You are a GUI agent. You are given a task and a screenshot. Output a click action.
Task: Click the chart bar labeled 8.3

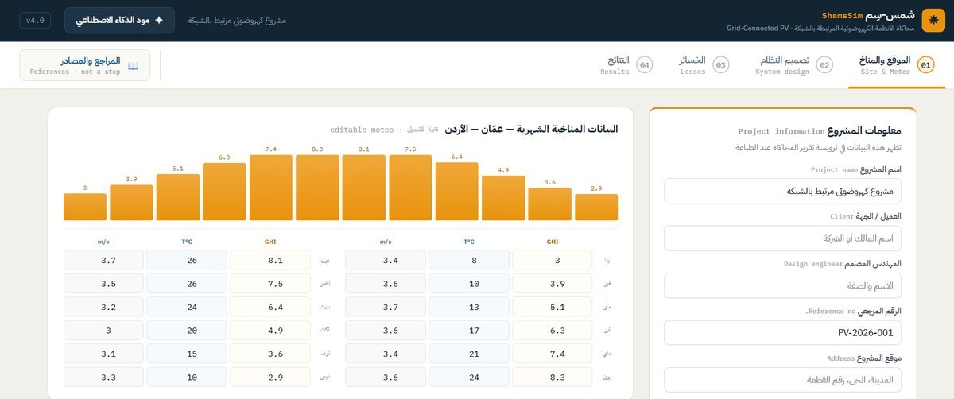pos(317,188)
